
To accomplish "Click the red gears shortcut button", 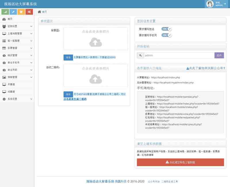I will pyautogui.click(x=29, y=12).
